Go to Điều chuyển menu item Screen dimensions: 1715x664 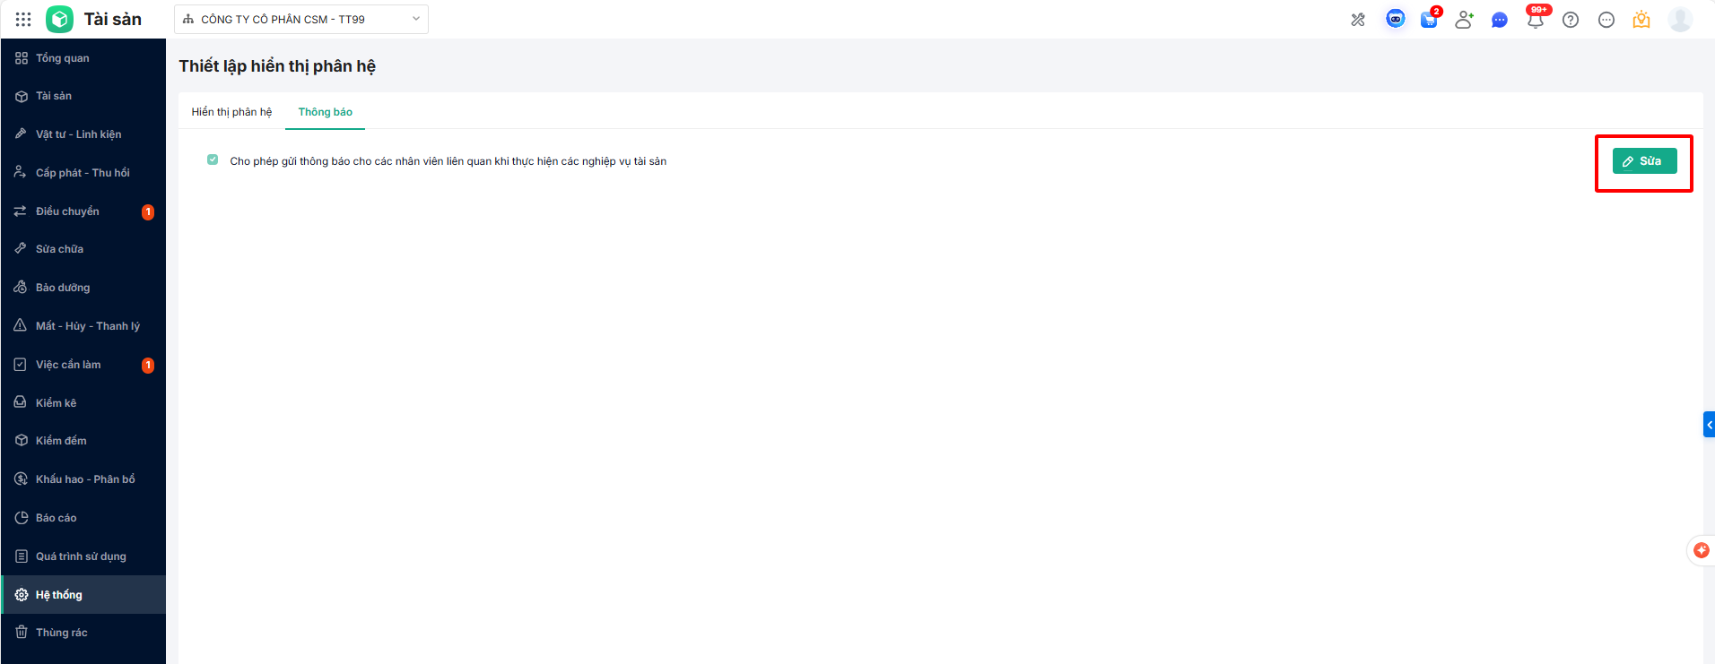83,211
